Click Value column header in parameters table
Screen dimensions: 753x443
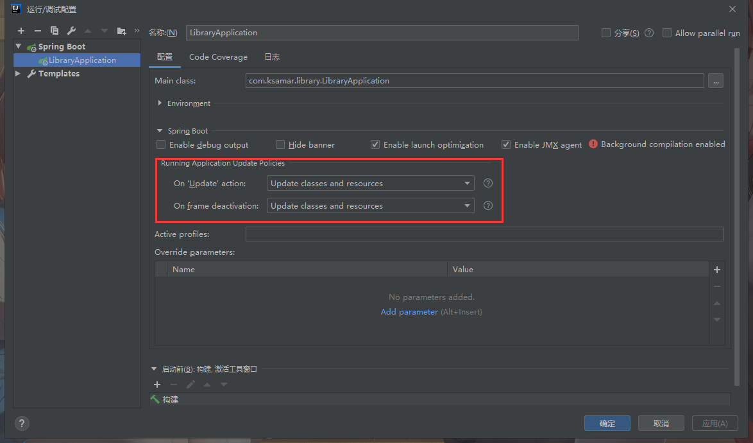578,270
